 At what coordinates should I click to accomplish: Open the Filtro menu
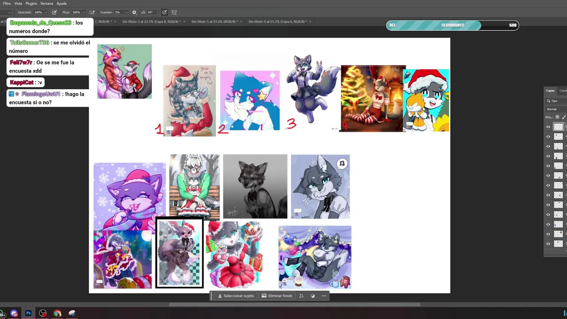coord(7,4)
